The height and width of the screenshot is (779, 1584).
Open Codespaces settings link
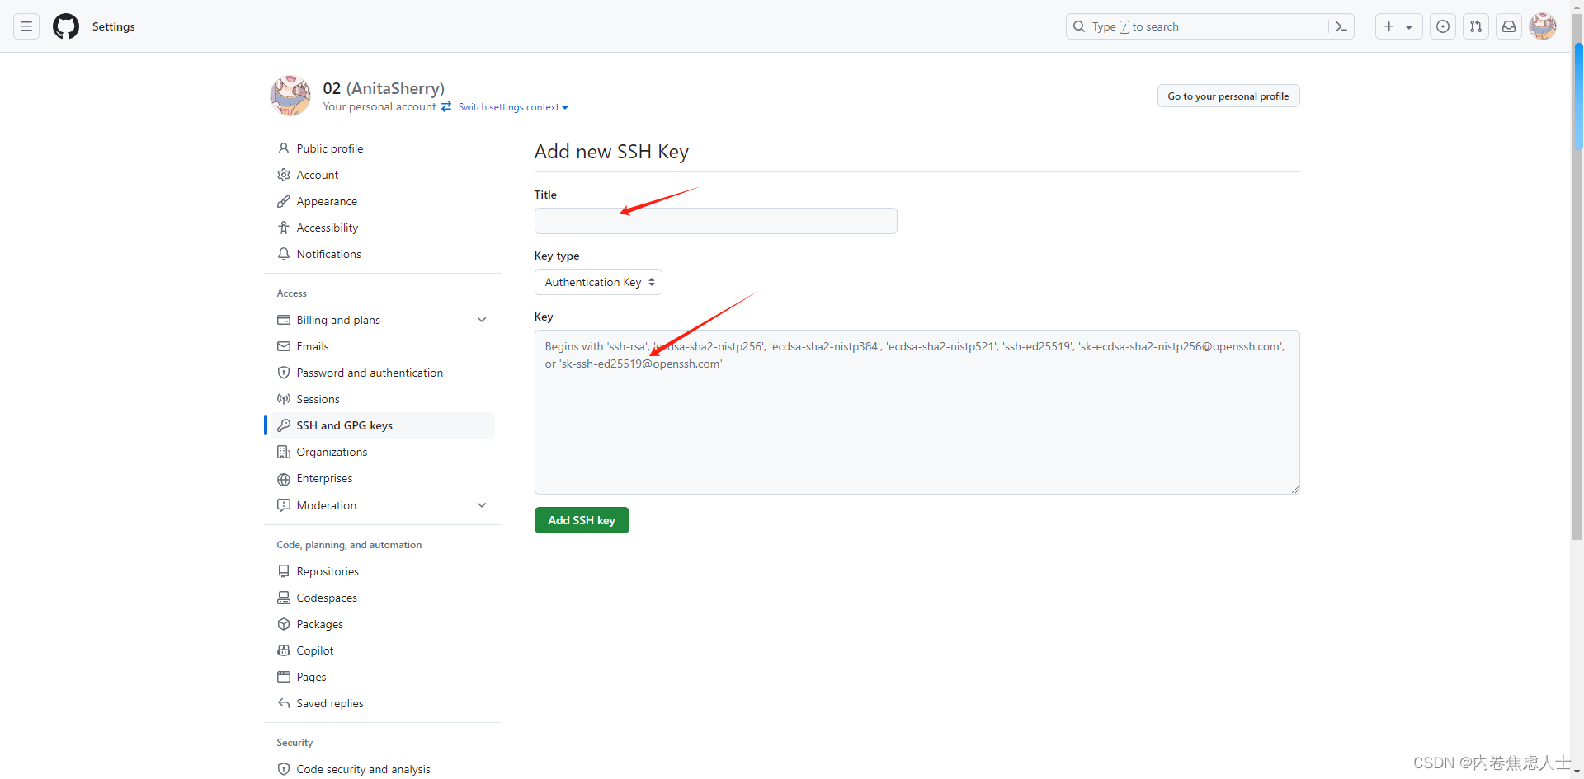pyautogui.click(x=327, y=598)
